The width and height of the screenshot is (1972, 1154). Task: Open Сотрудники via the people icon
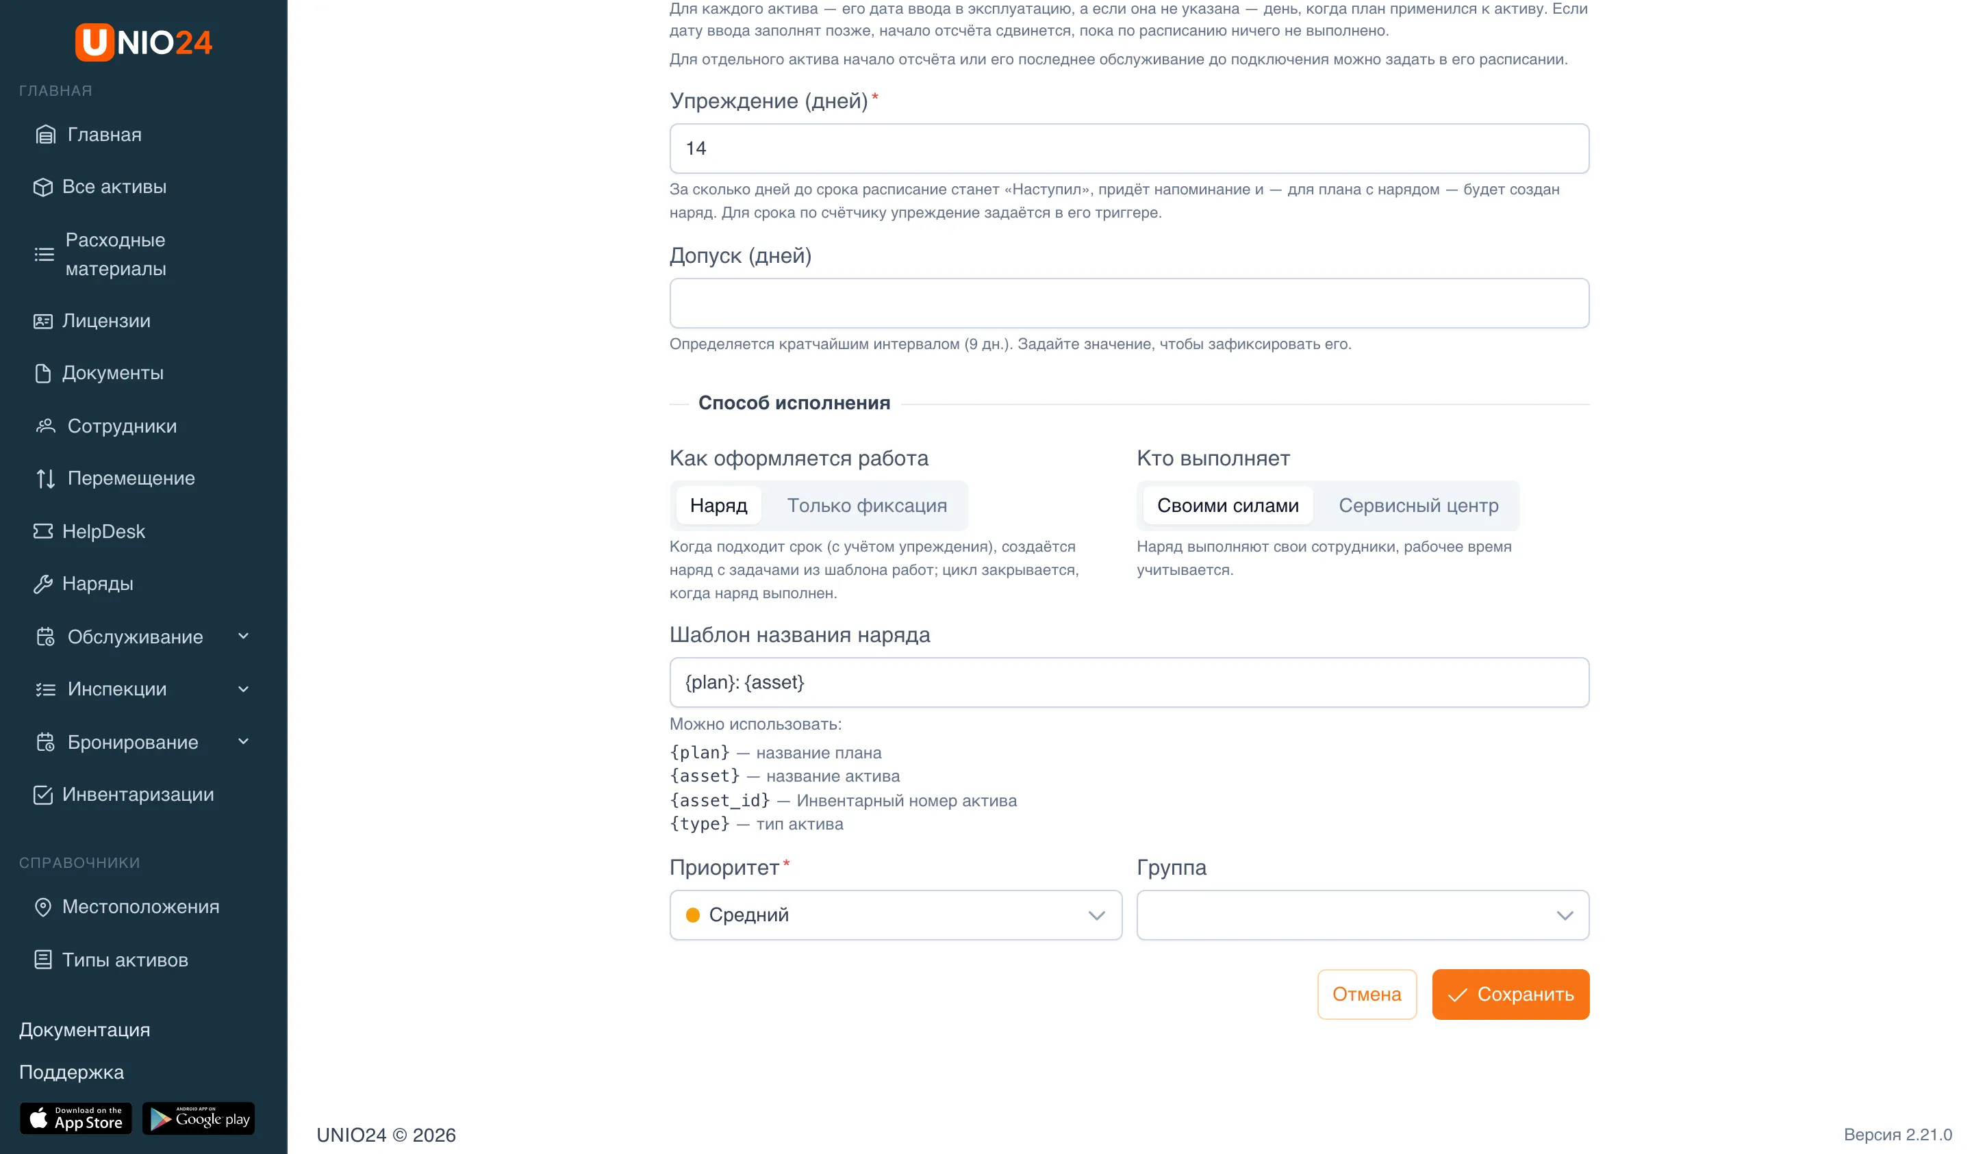coord(45,426)
